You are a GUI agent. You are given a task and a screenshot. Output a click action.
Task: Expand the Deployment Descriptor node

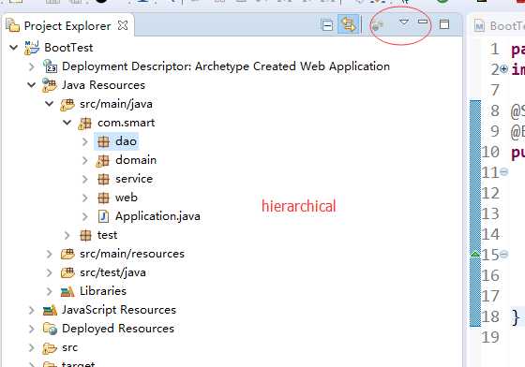tap(32, 66)
